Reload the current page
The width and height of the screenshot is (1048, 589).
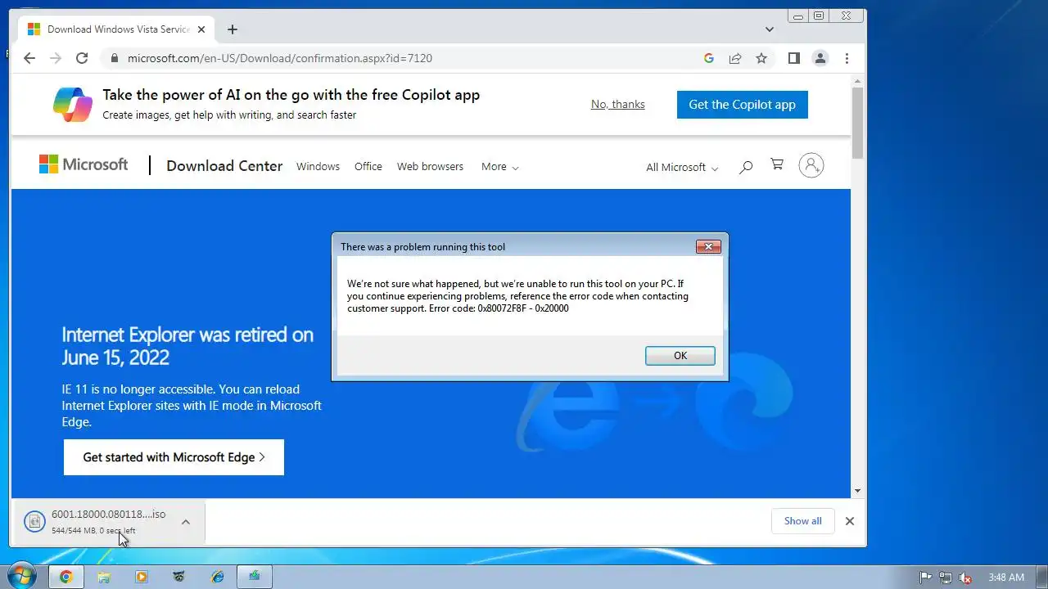tap(82, 58)
